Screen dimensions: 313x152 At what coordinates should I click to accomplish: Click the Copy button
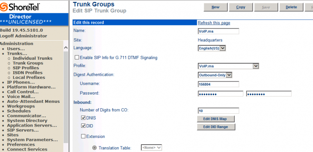pos(241,7)
